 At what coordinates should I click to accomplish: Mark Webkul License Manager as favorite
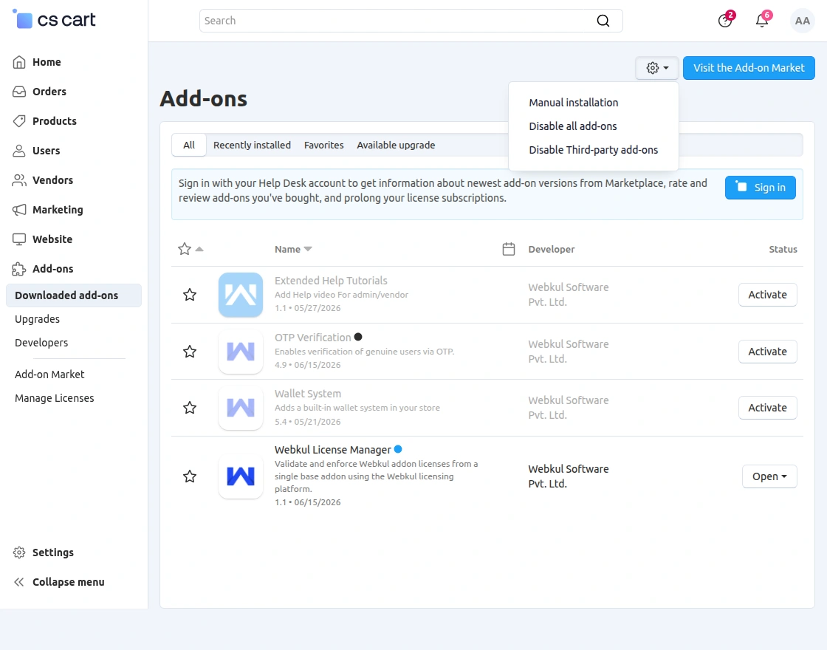tap(190, 476)
